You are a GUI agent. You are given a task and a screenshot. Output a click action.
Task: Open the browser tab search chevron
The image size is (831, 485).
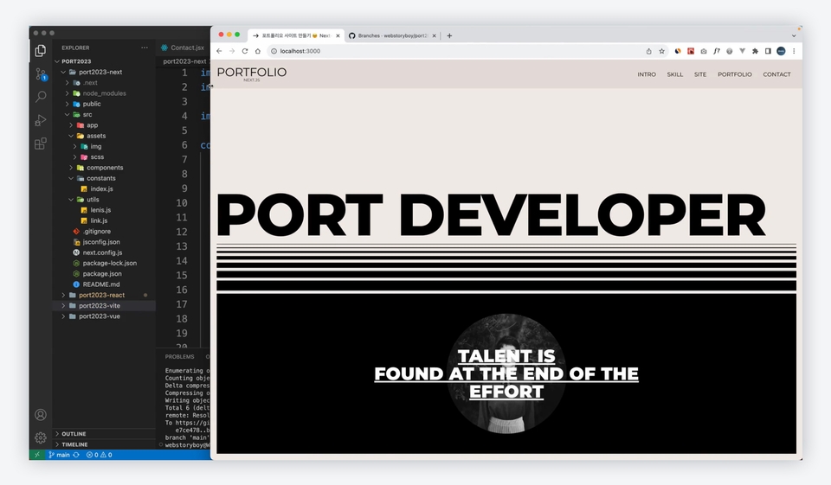(x=794, y=35)
